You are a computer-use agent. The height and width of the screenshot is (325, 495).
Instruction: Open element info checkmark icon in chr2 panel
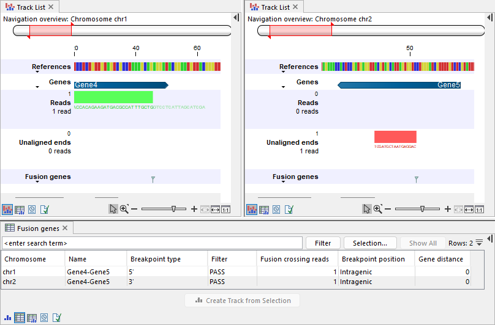[289, 210]
